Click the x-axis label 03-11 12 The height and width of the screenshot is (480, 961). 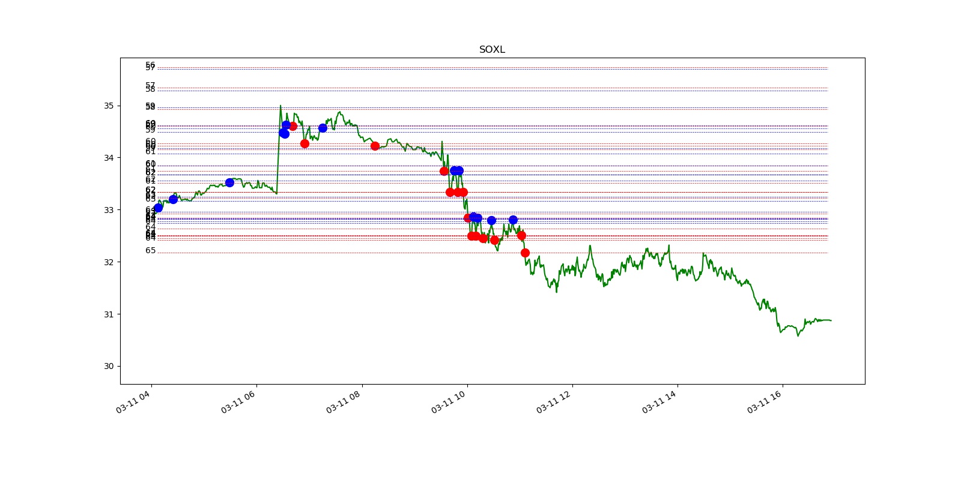[553, 401]
